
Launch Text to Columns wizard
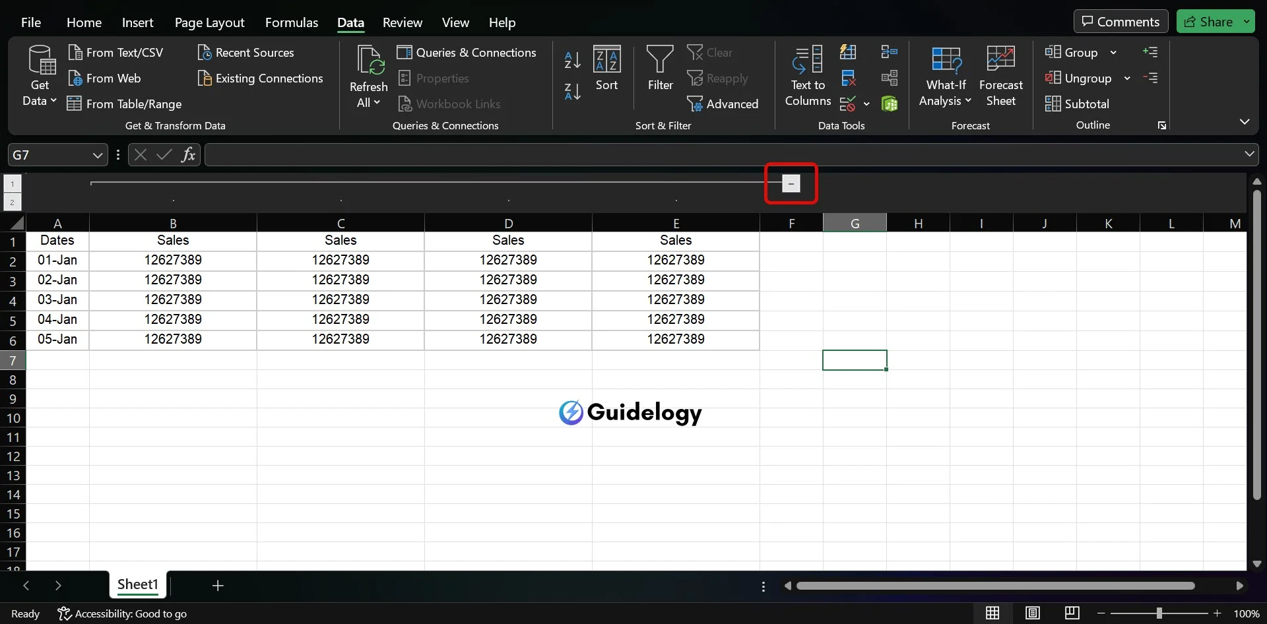[808, 77]
